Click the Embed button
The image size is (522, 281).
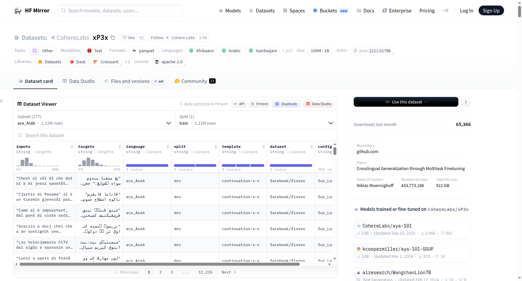point(259,104)
